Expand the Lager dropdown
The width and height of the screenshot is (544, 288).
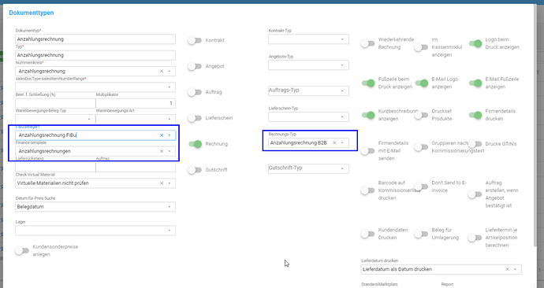coord(95,231)
